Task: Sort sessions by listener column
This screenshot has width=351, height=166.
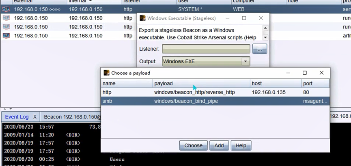Action: pos(149,1)
